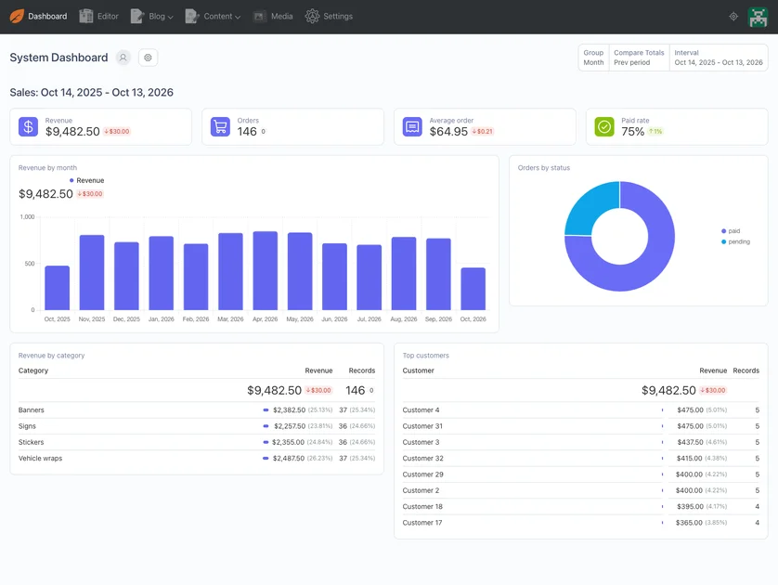Viewport: 778px width, 585px height.
Task: Click the Orders by status panel title
Action: pyautogui.click(x=544, y=168)
